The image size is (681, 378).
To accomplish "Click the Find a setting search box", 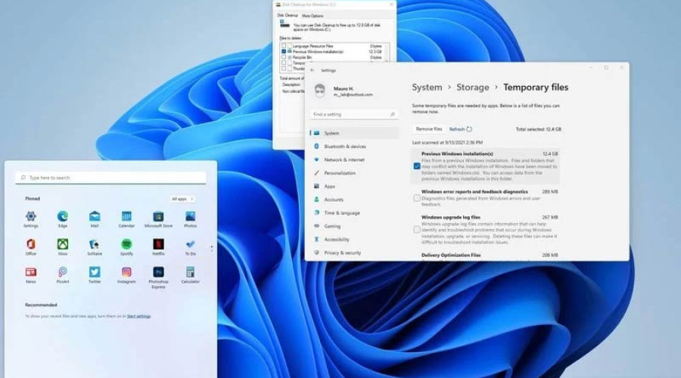I will tap(354, 114).
